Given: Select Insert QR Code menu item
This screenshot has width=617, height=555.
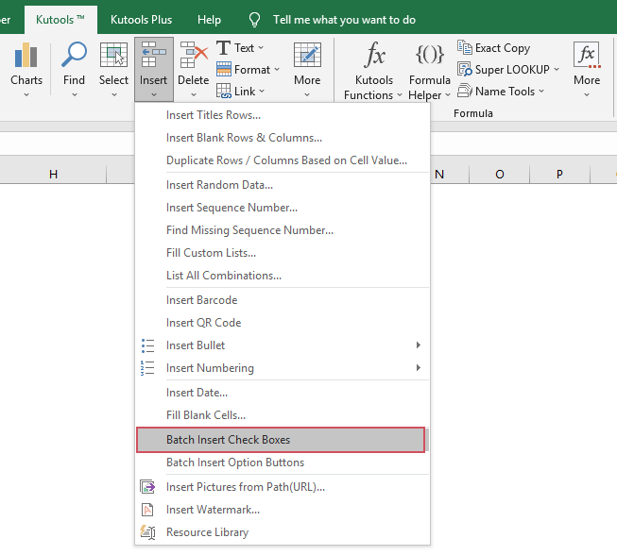Looking at the screenshot, I should pos(283,323).
